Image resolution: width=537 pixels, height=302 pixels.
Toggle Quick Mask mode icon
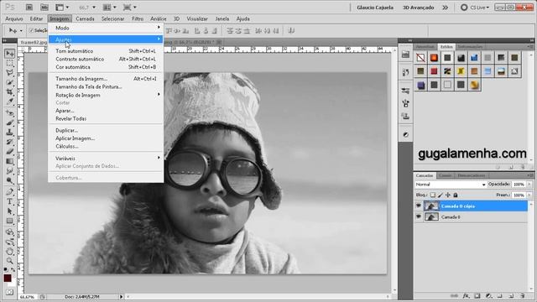(9, 292)
